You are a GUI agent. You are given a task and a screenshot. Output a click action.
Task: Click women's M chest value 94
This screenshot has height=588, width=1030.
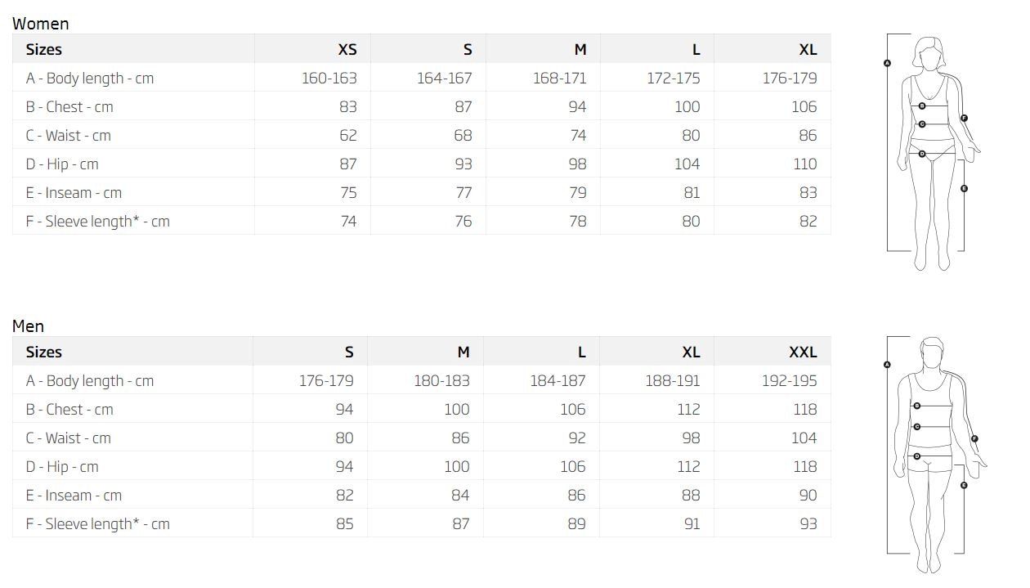pyautogui.click(x=578, y=107)
